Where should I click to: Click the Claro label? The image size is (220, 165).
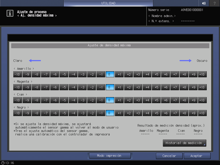click(18, 61)
